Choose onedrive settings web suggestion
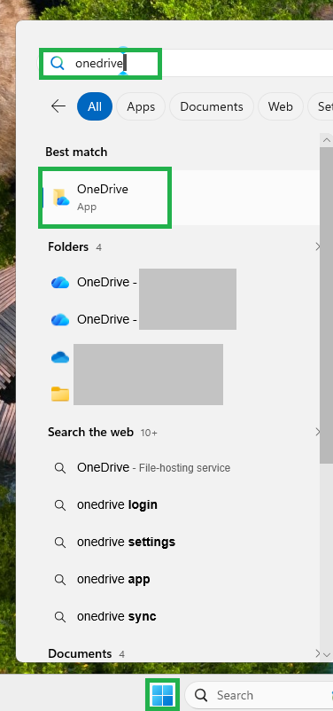 tap(182, 542)
